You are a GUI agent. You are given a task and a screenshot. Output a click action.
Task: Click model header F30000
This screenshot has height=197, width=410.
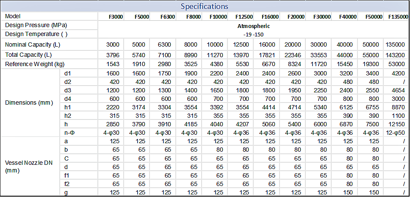pyautogui.click(x=322, y=17)
